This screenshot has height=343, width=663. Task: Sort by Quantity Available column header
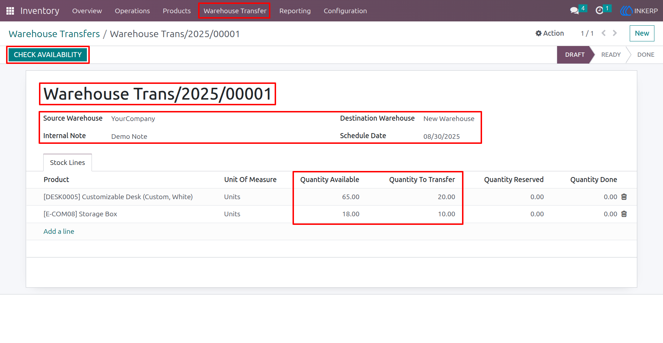[330, 180]
